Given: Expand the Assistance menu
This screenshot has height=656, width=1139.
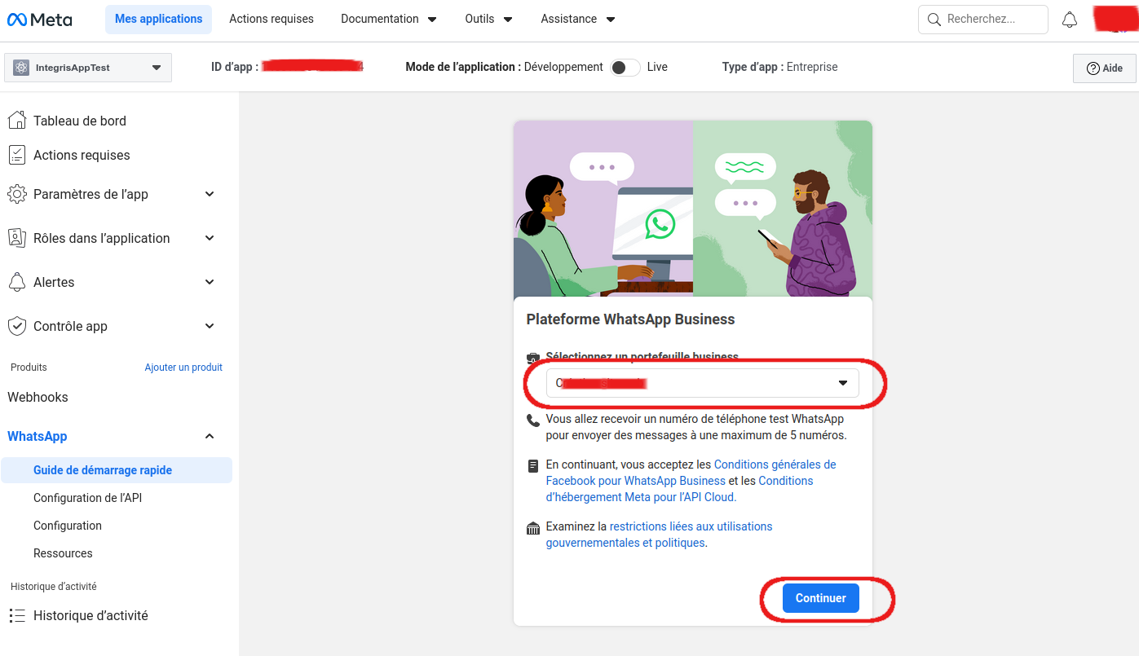Looking at the screenshot, I should click(x=577, y=19).
